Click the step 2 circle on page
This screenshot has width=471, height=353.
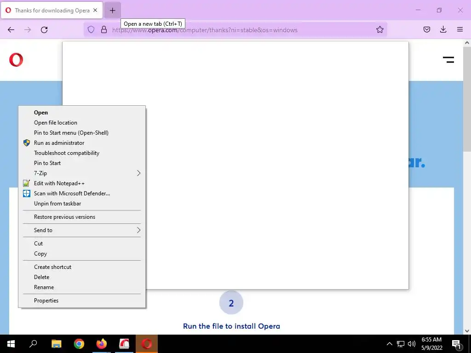pyautogui.click(x=231, y=302)
